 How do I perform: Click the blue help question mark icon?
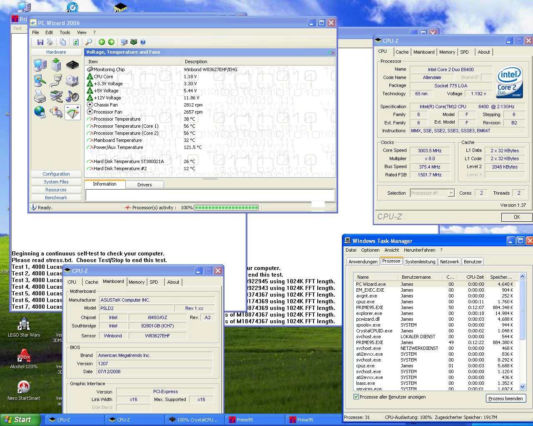(143, 42)
